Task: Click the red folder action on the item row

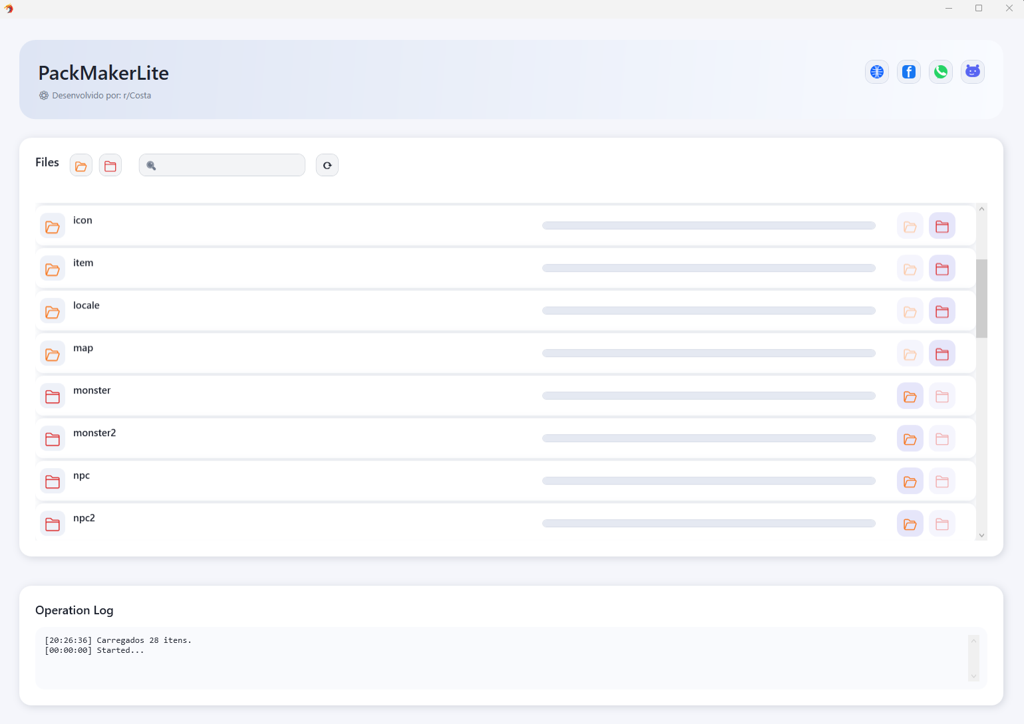Action: coord(942,268)
